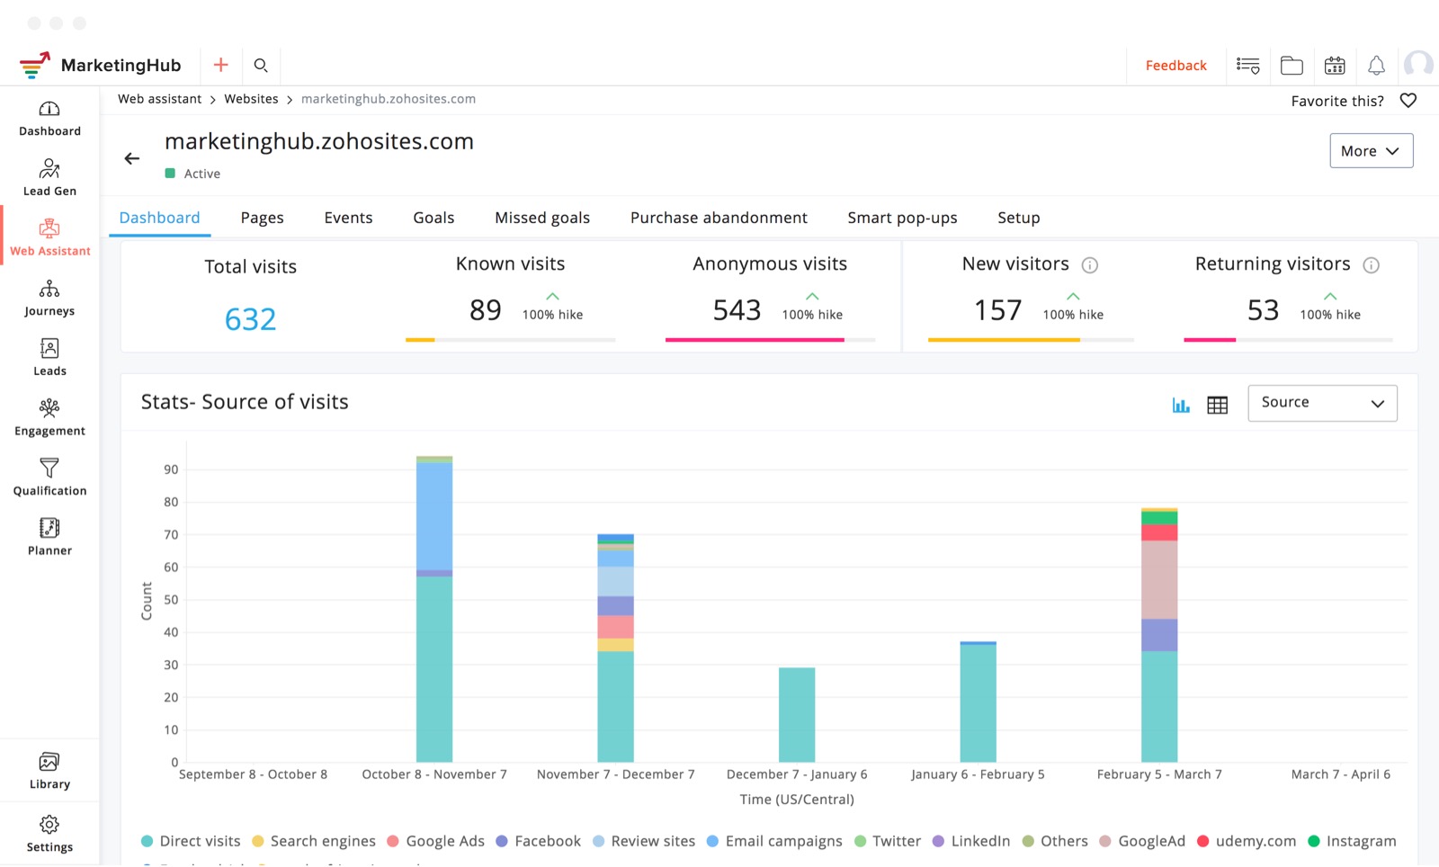Open the calendar icon in header
The width and height of the screenshot is (1439, 867).
coord(1335,66)
